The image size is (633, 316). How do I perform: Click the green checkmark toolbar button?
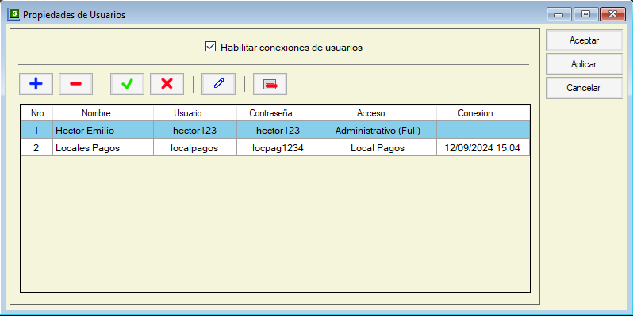pos(127,84)
